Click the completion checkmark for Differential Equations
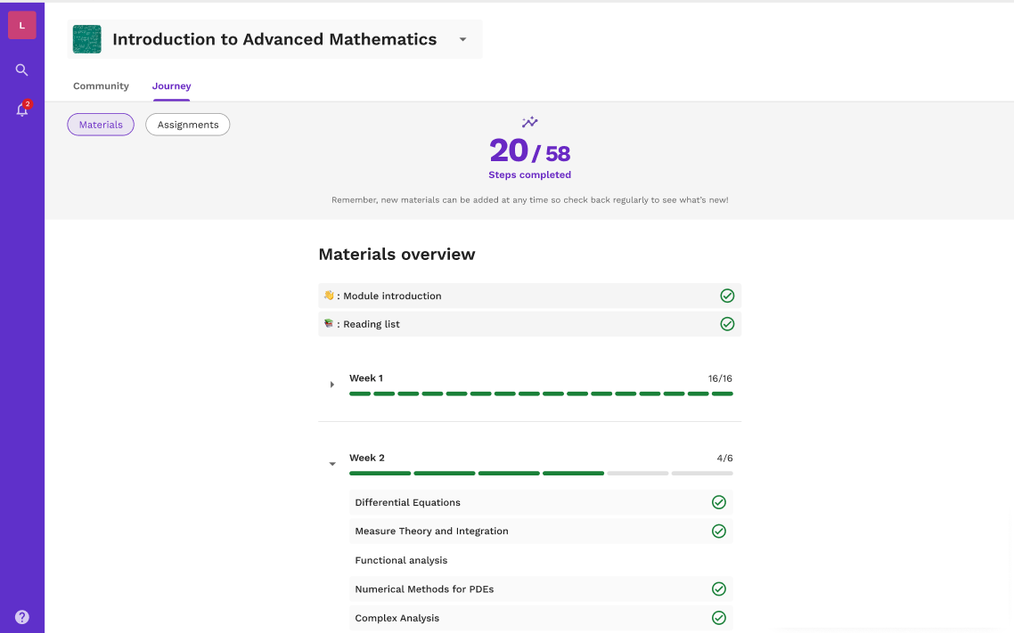 coord(719,502)
